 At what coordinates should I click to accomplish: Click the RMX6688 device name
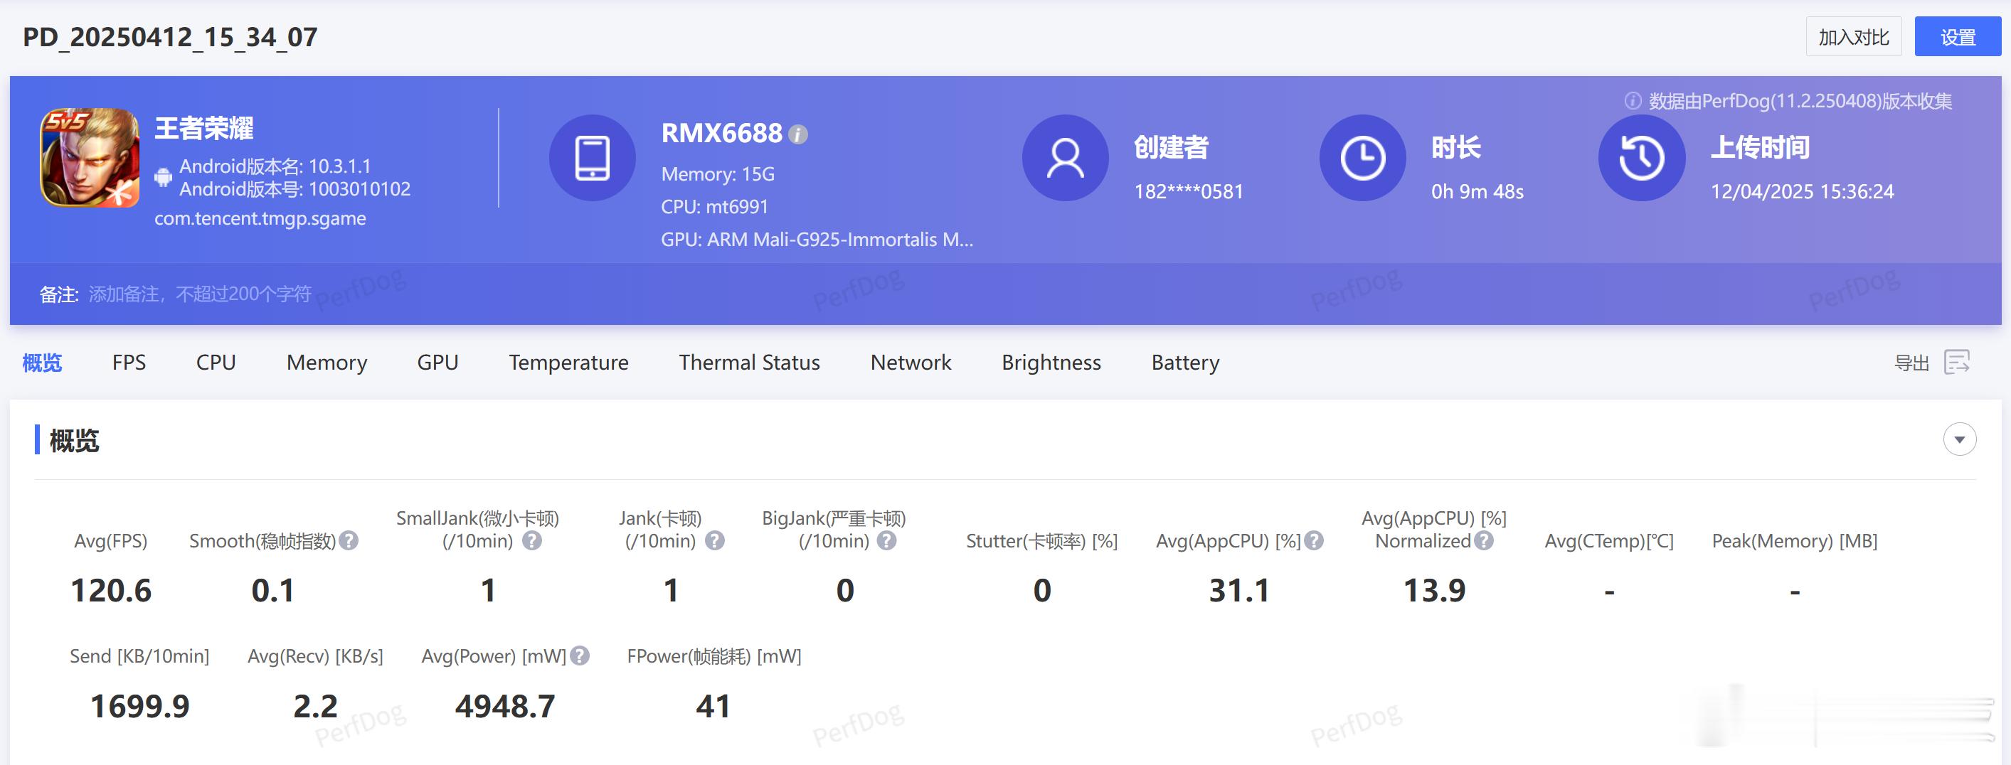point(721,134)
